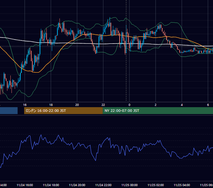Click the 16 hour label on the chart axis
Image resolution: width=213 pixels, height=188 pixels.
[x=25, y=105]
